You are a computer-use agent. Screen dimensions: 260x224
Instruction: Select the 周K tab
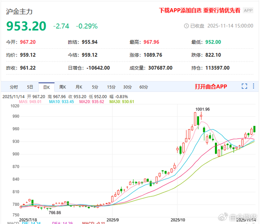point(63,87)
